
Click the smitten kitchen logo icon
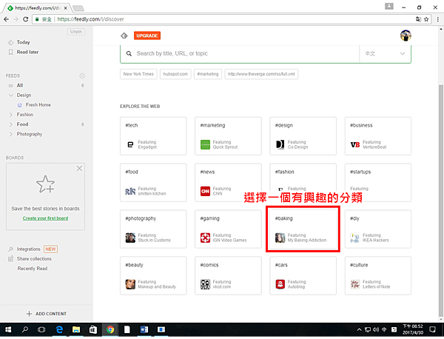tap(130, 191)
